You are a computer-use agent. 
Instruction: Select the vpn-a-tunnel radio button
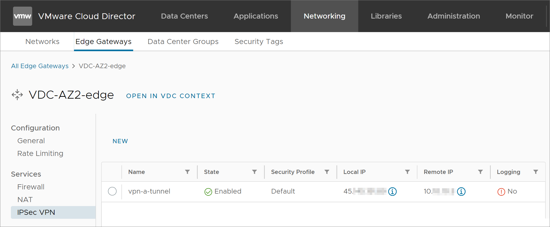(x=112, y=191)
